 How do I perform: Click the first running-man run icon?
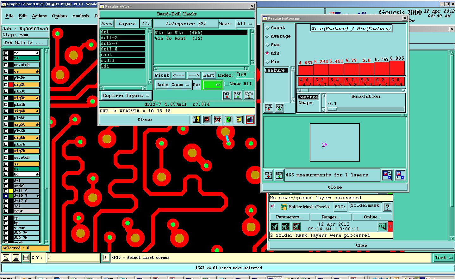point(275,226)
